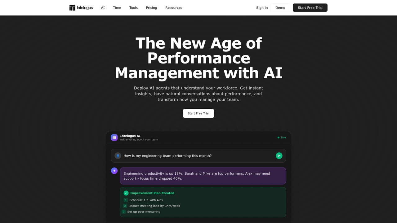Select "Set up peer mentoring" plan item
Viewport: 397px width, 223px height.
point(144,212)
